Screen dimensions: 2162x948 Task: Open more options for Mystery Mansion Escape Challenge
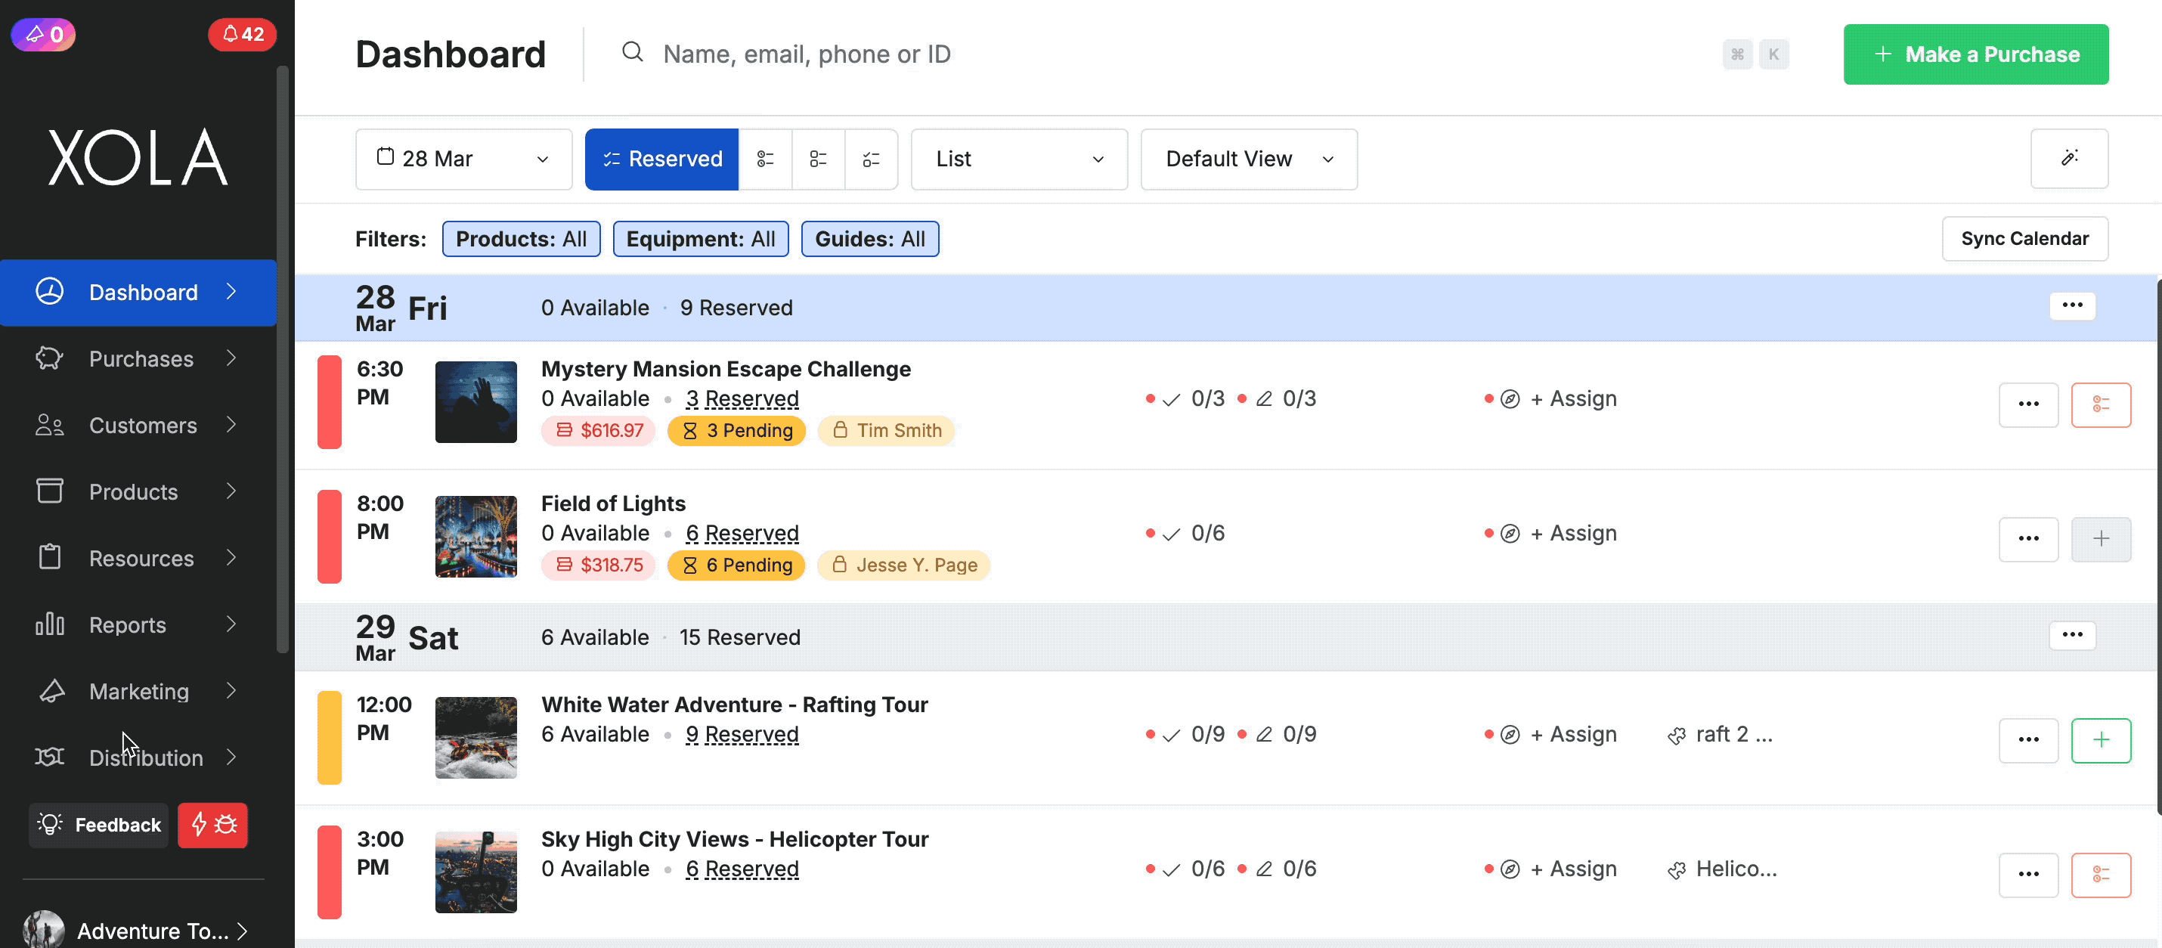coord(2028,404)
